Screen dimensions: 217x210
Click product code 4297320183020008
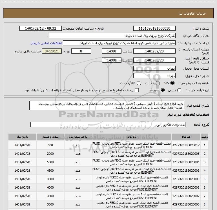[186, 187]
